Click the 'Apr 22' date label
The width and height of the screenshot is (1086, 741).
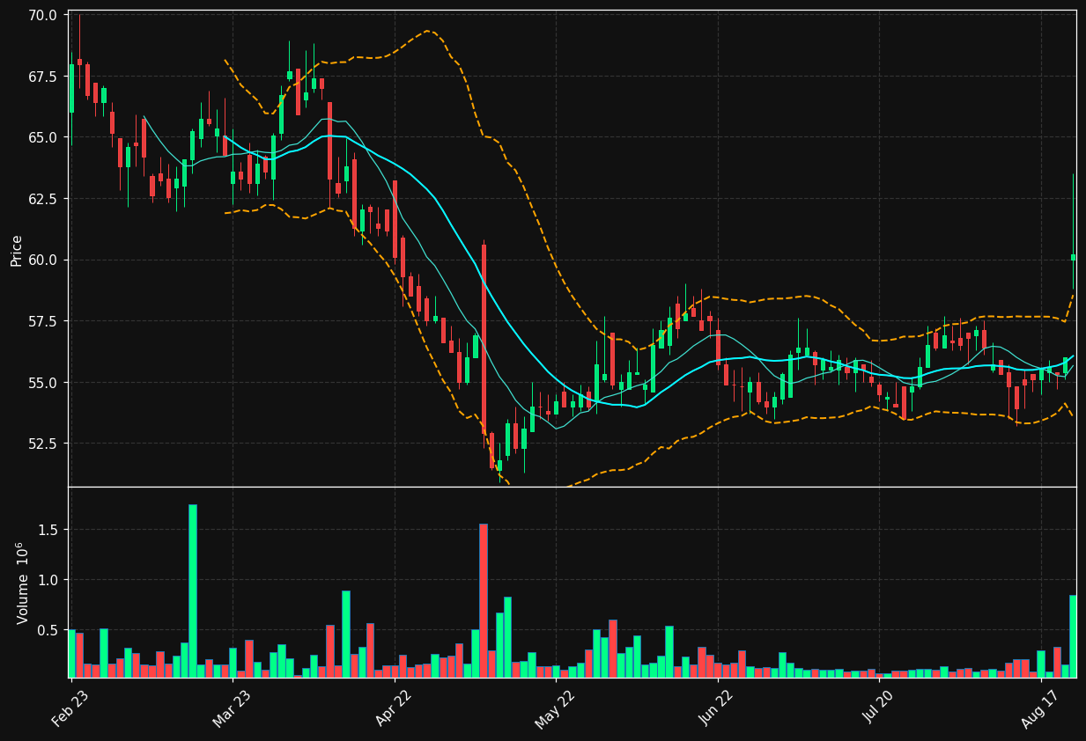tap(393, 707)
